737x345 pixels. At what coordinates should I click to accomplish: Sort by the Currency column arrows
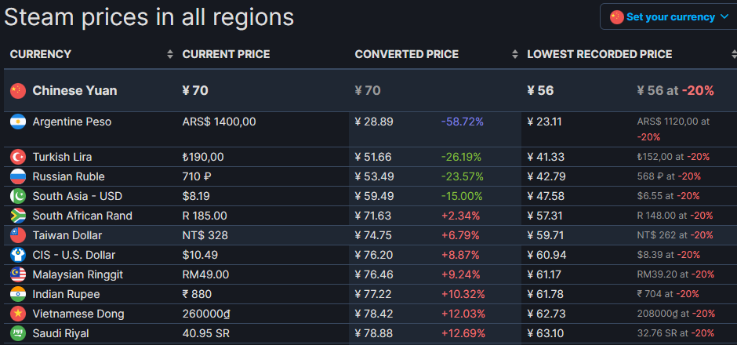click(x=170, y=54)
